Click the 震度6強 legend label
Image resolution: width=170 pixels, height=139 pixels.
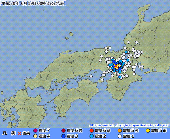tap(75, 130)
